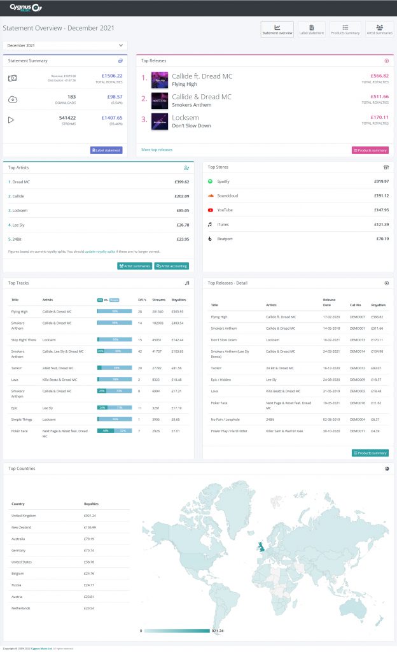Select Flying High album artwork thumbnail
The width and height of the screenshot is (397, 652).
pos(160,80)
